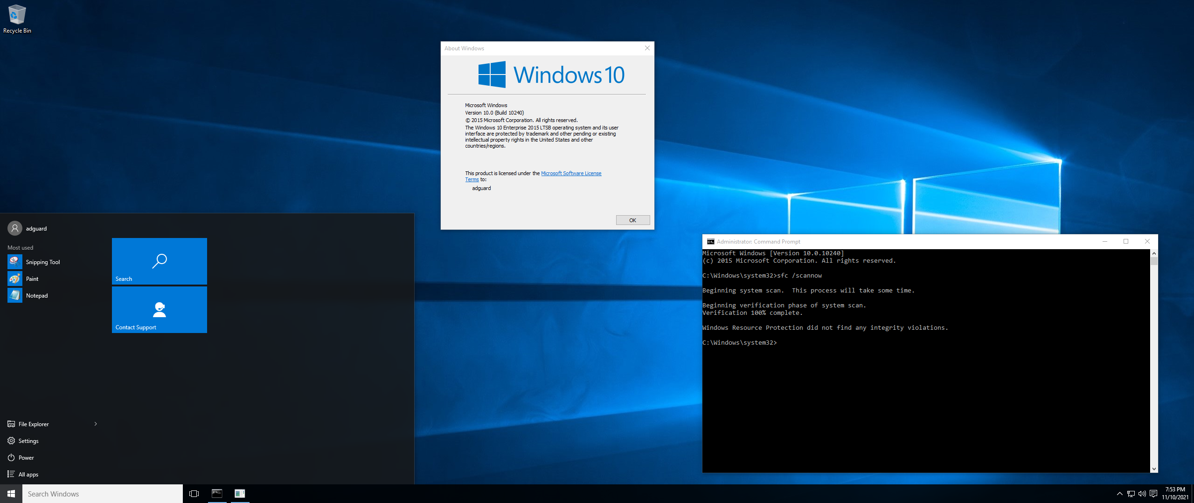Image resolution: width=1194 pixels, height=503 pixels.
Task: Open Command Prompt system menu icon
Action: (711, 242)
